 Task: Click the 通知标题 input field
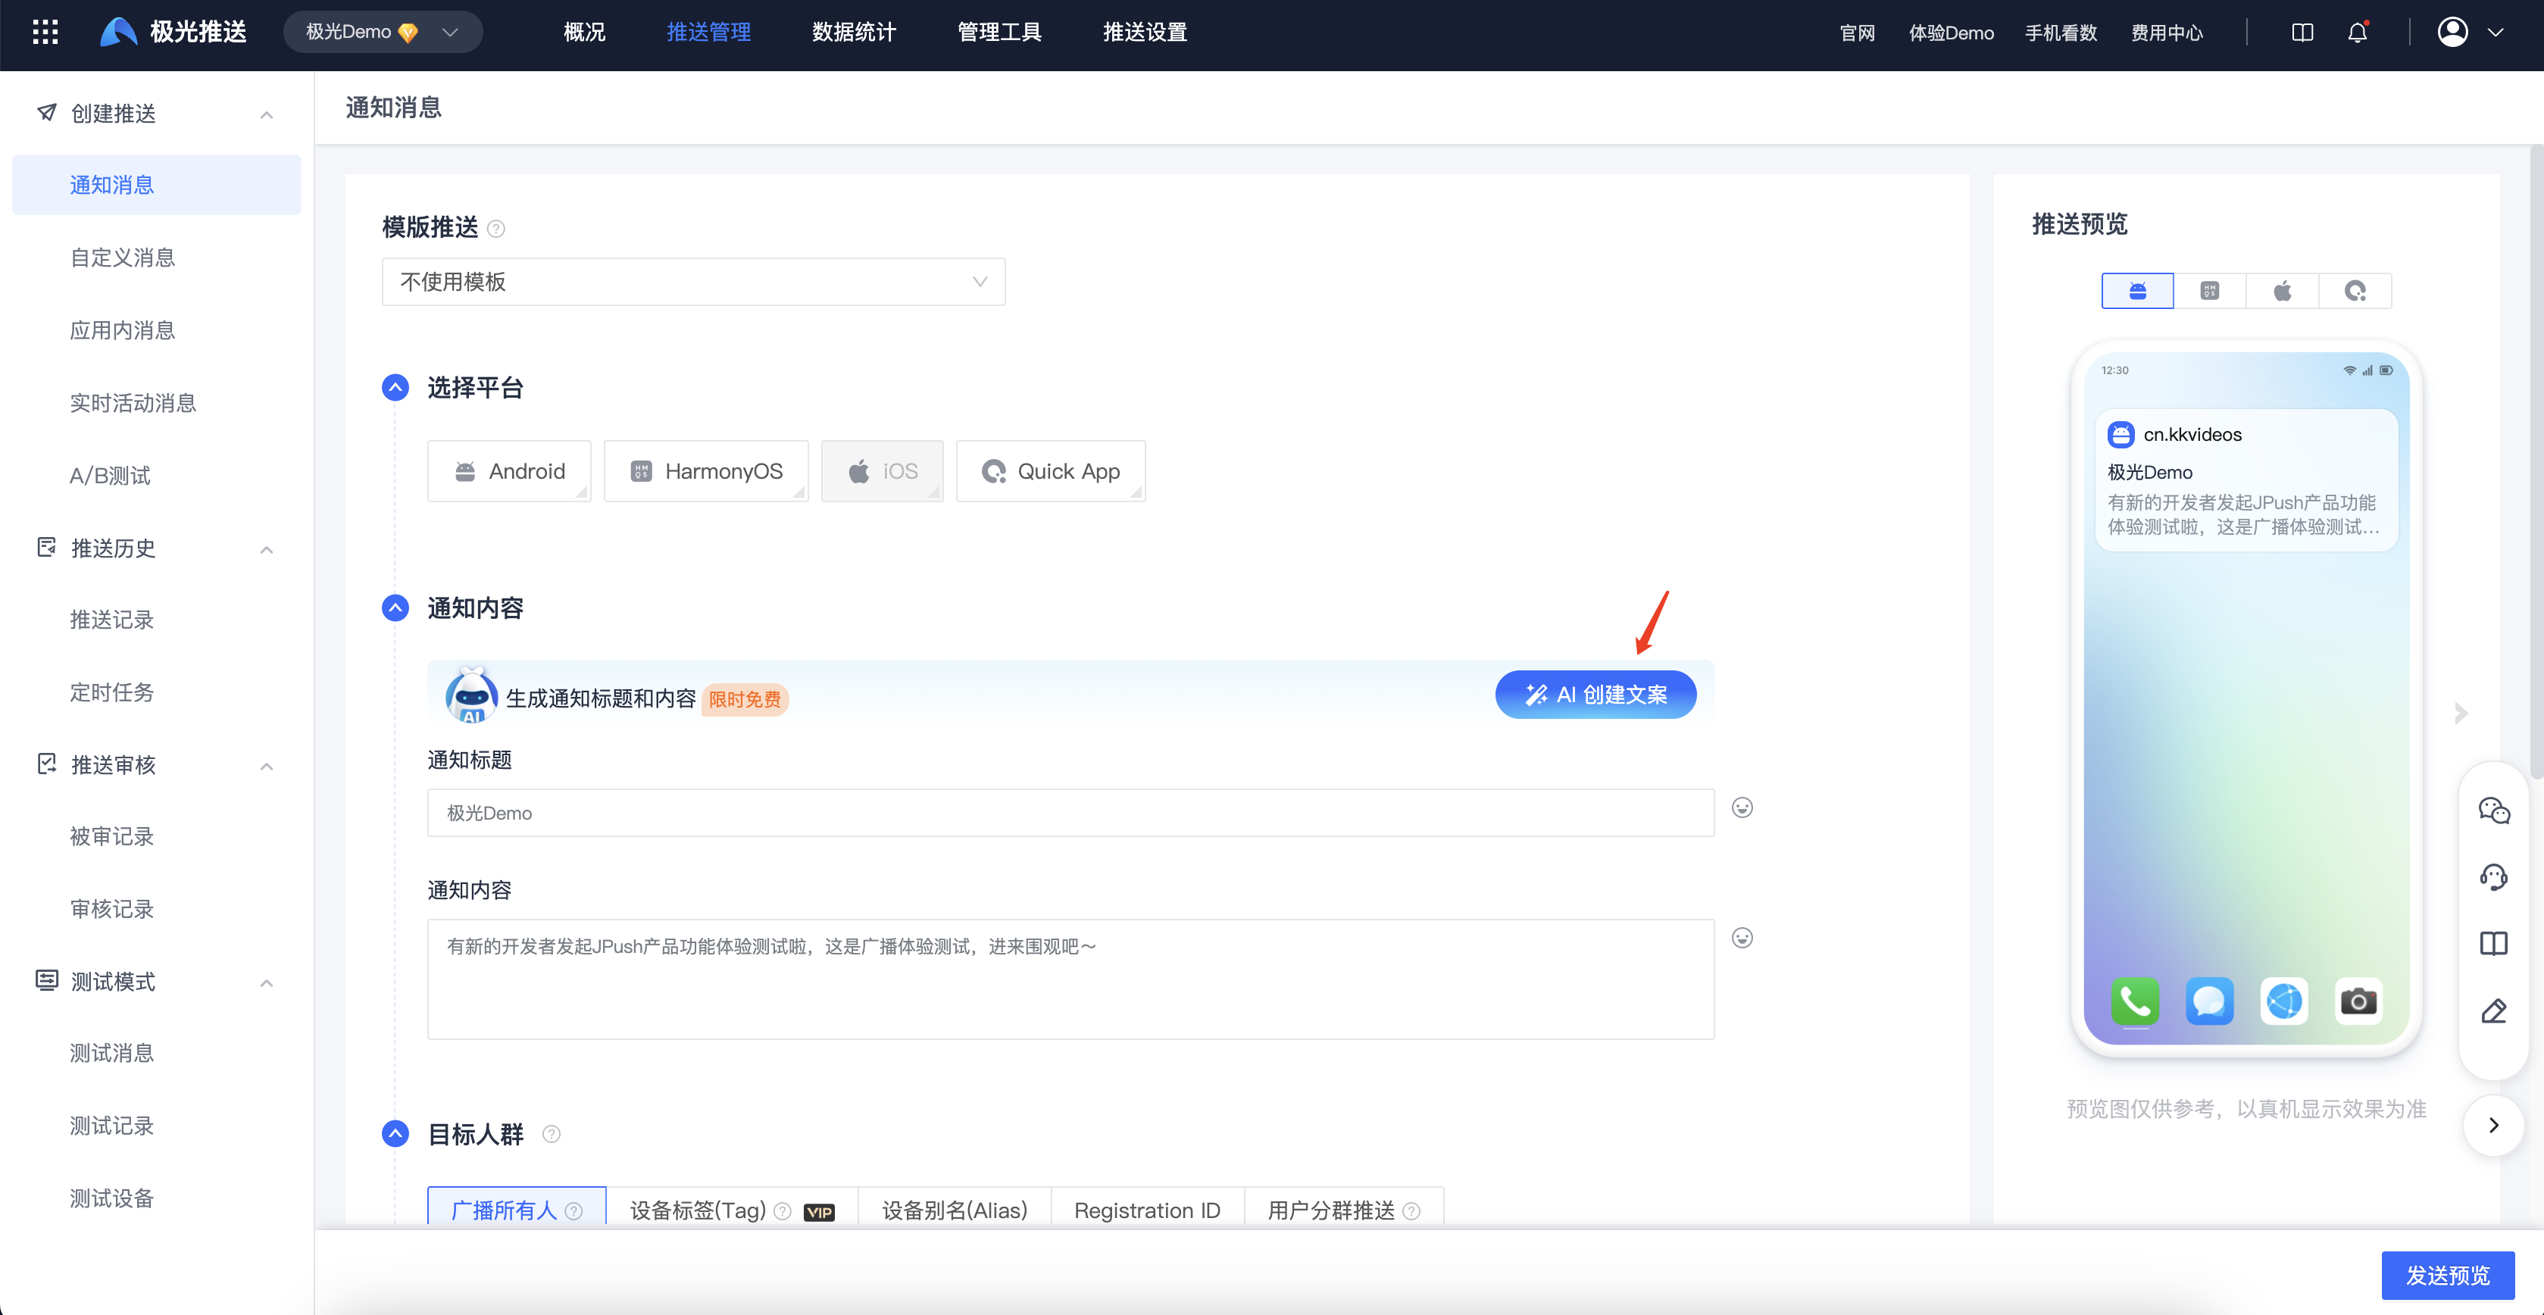click(x=1070, y=813)
